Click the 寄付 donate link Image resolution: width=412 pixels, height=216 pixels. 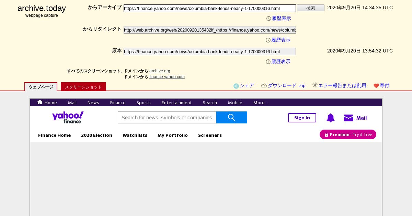(385, 86)
